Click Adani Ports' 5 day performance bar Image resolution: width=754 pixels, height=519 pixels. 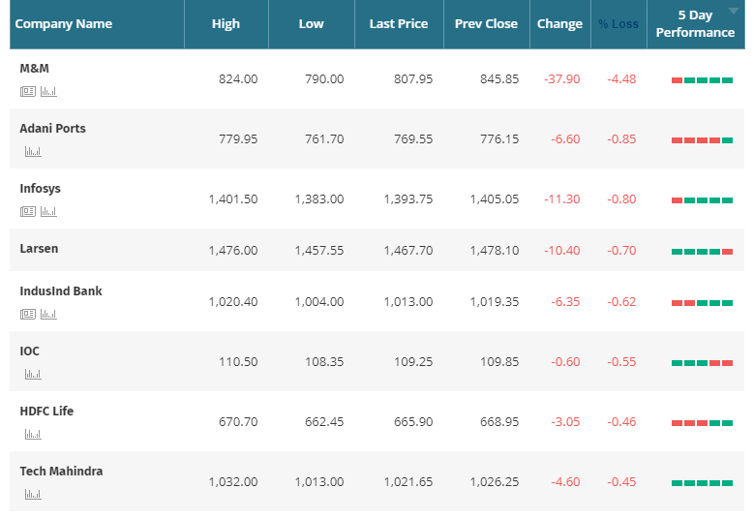702,140
